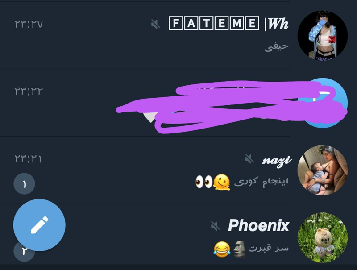Open the nazi conversation name

point(276,161)
